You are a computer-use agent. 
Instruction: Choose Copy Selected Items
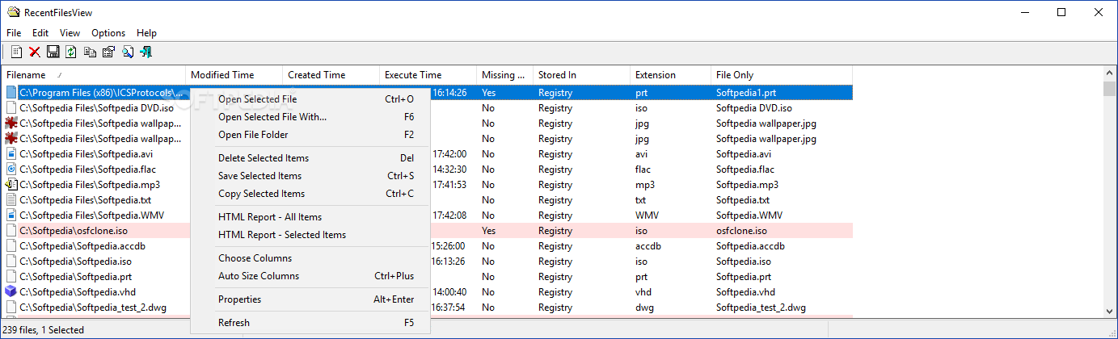point(310,194)
